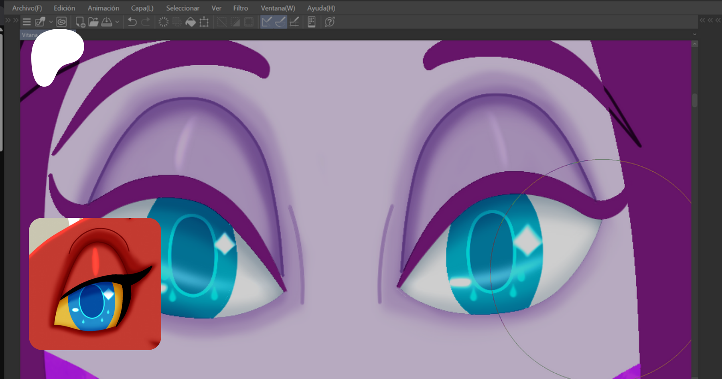Enable Snap to Grid
This screenshot has width=722, height=379.
[x=294, y=22]
